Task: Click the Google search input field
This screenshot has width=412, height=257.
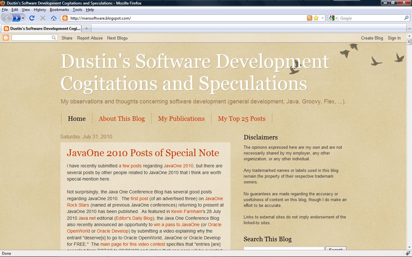Action: (371, 18)
